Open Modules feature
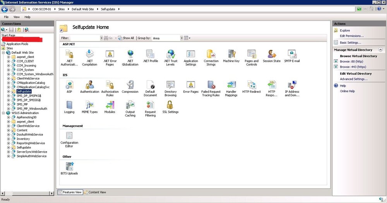Viewport: 387px width, 203px height. pyautogui.click(x=110, y=107)
